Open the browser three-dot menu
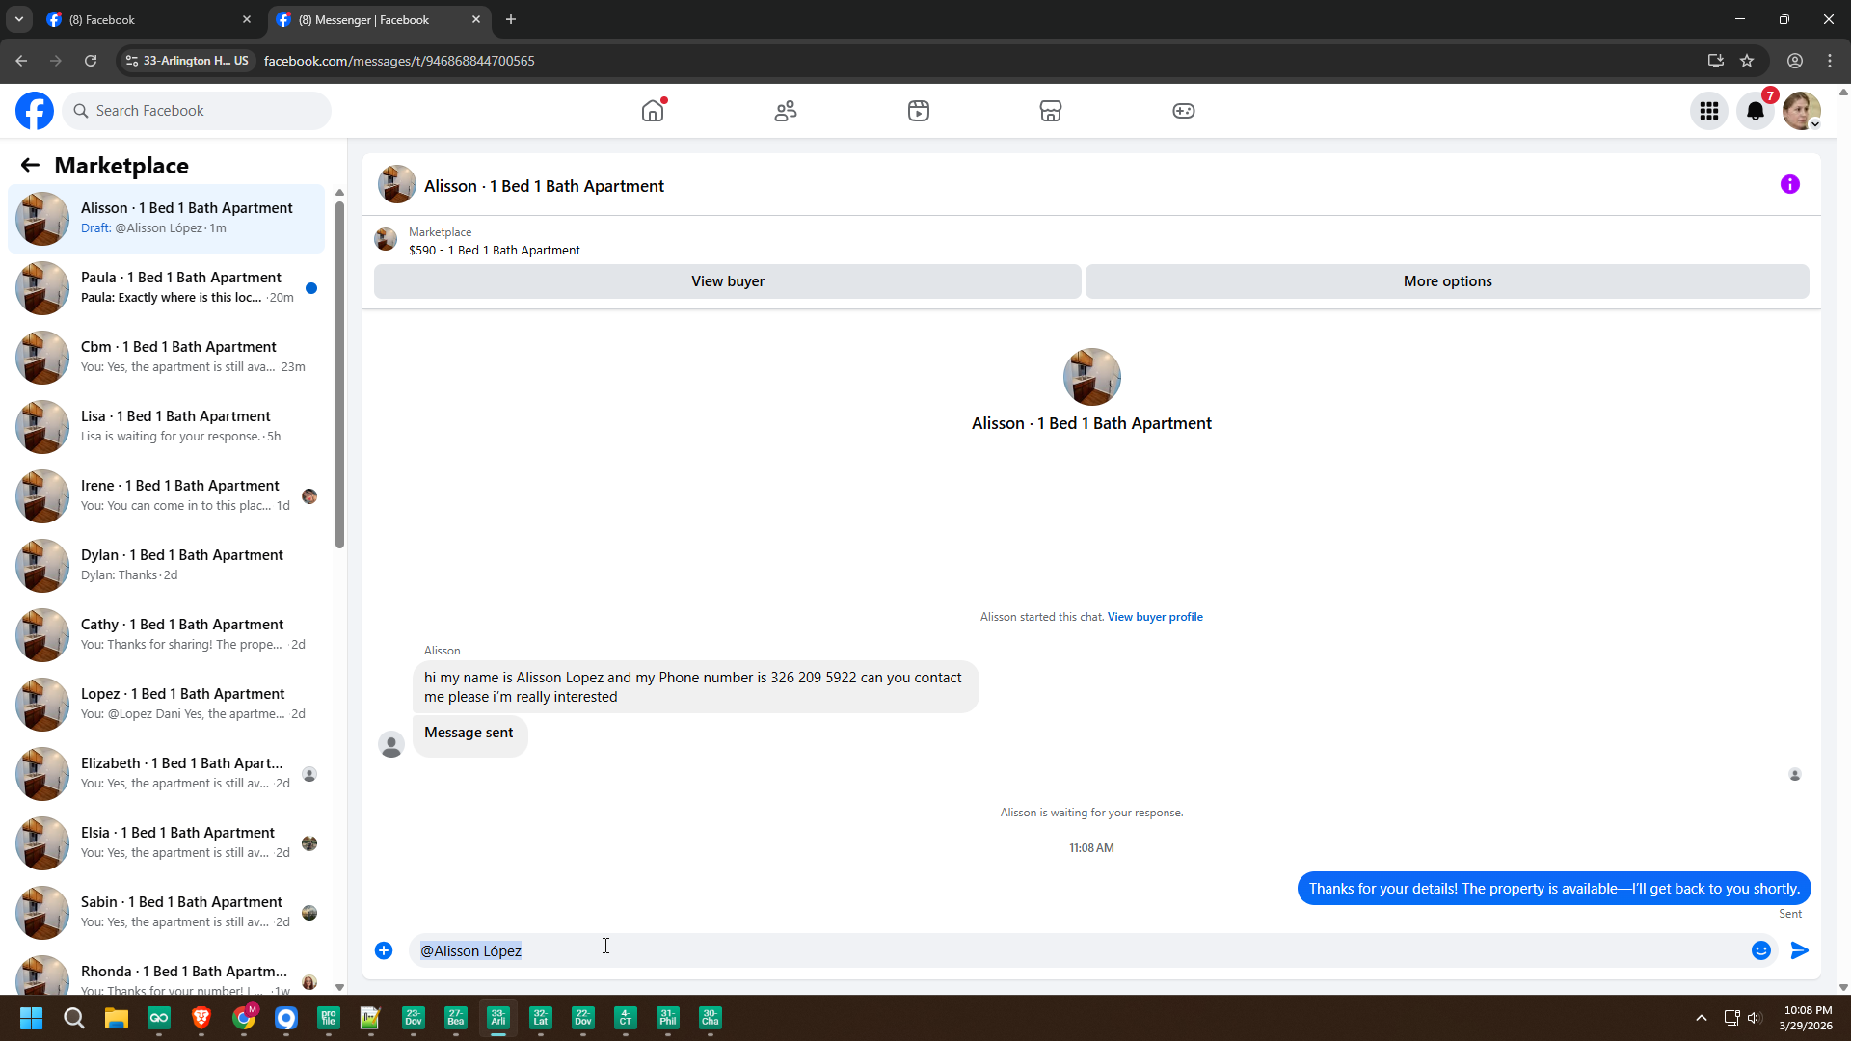The image size is (1851, 1041). click(x=1830, y=61)
